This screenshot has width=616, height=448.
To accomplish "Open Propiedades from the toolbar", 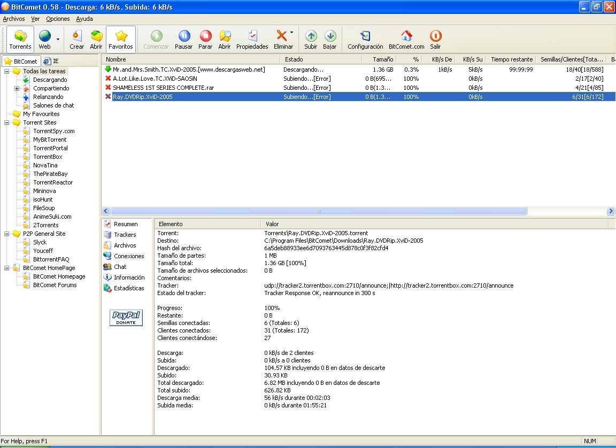I will 252,40.
